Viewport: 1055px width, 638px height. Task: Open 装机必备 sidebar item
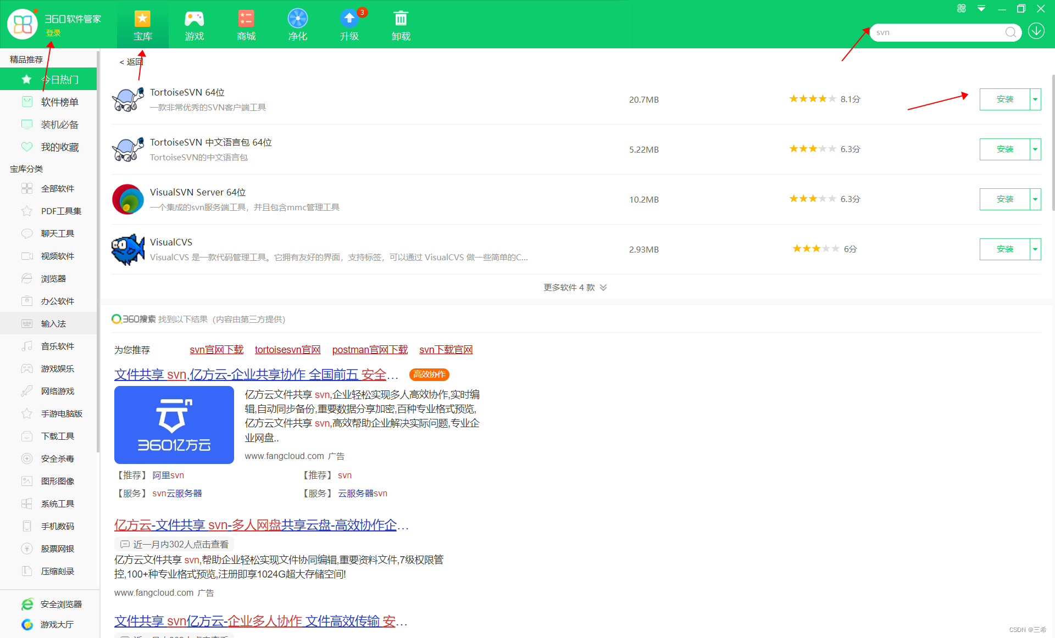[x=48, y=124]
